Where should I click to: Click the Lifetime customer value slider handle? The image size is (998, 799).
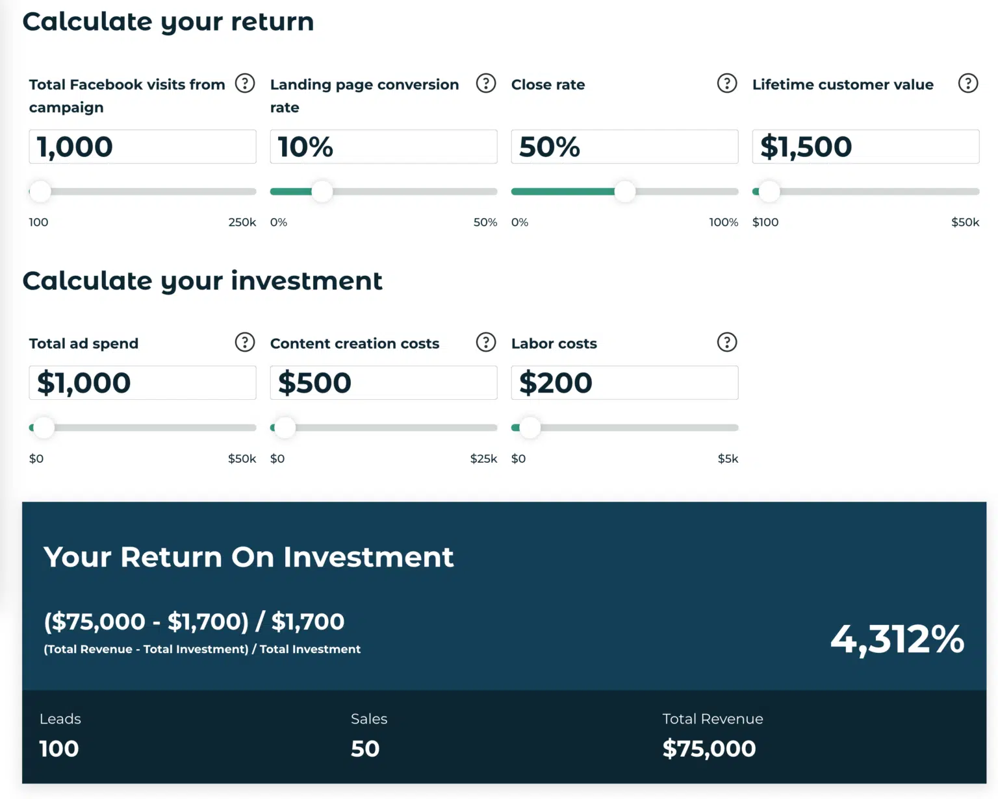(x=769, y=191)
